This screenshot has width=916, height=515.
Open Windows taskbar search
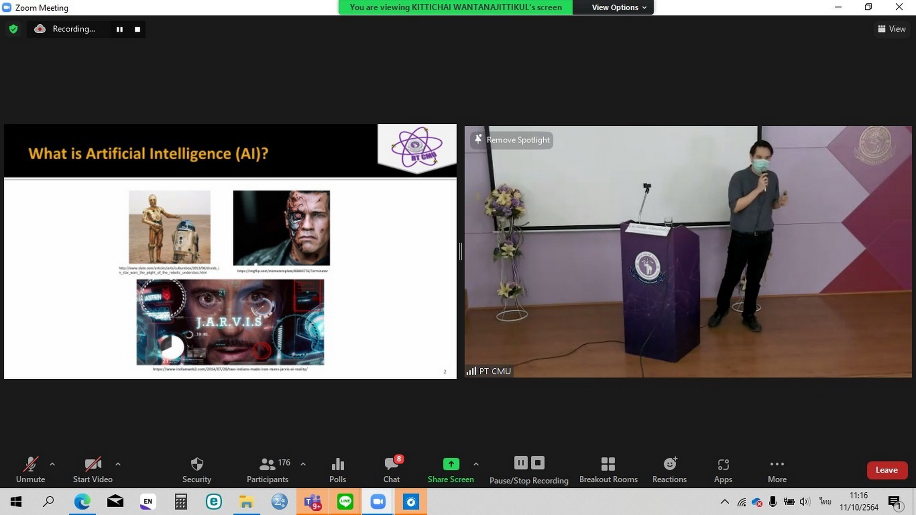pos(48,502)
